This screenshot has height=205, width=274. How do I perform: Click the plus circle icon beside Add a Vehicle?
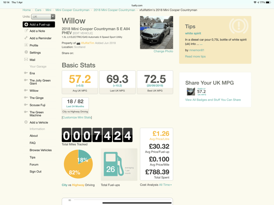pos(26,122)
